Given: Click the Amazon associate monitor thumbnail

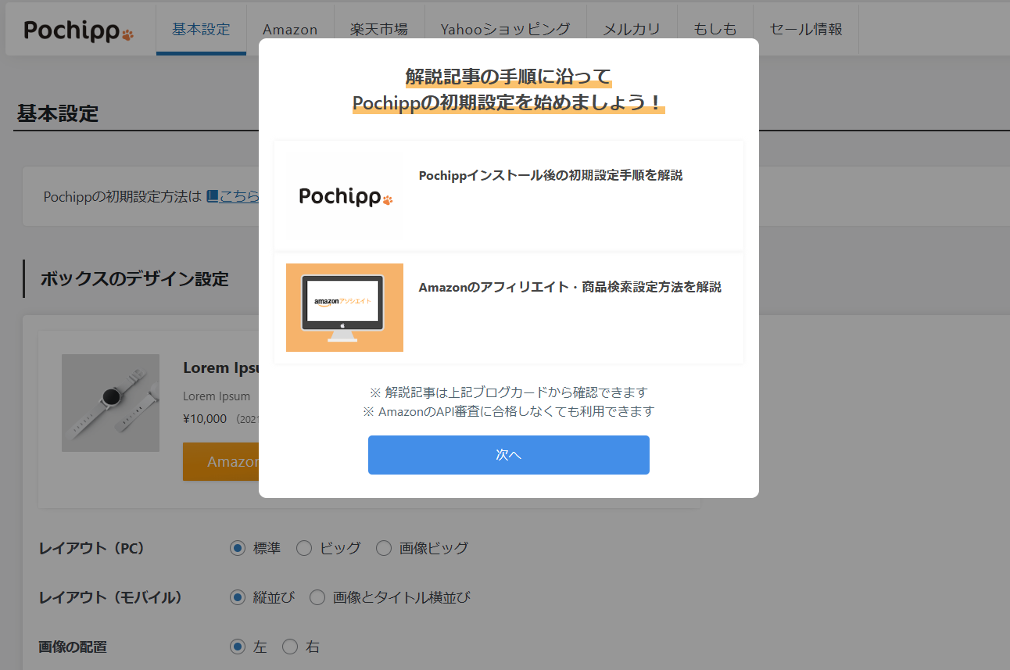Looking at the screenshot, I should (345, 307).
